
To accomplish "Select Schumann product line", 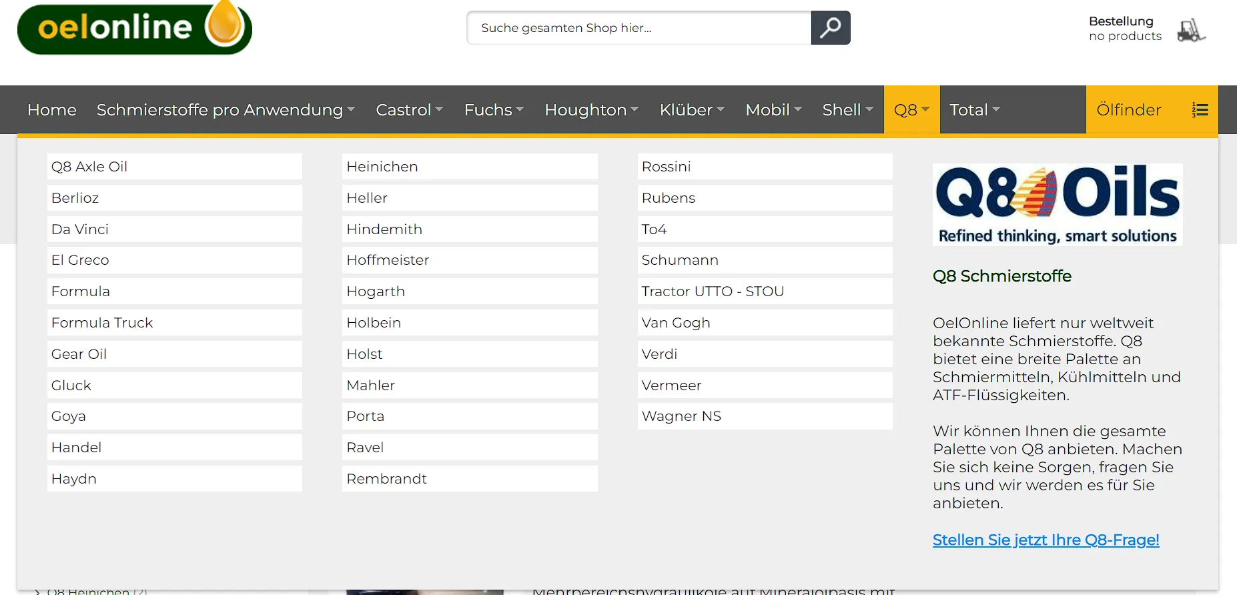I will [x=765, y=260].
